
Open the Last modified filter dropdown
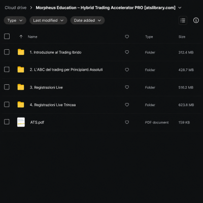point(48,20)
